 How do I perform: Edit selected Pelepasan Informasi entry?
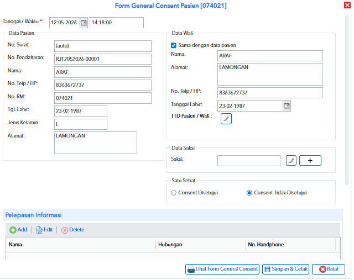tap(44, 230)
